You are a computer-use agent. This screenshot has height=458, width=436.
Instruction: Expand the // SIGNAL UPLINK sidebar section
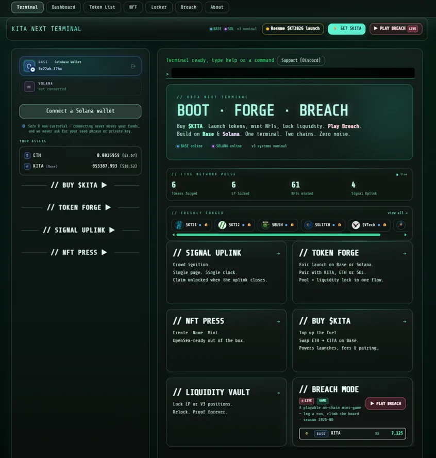coord(79,230)
